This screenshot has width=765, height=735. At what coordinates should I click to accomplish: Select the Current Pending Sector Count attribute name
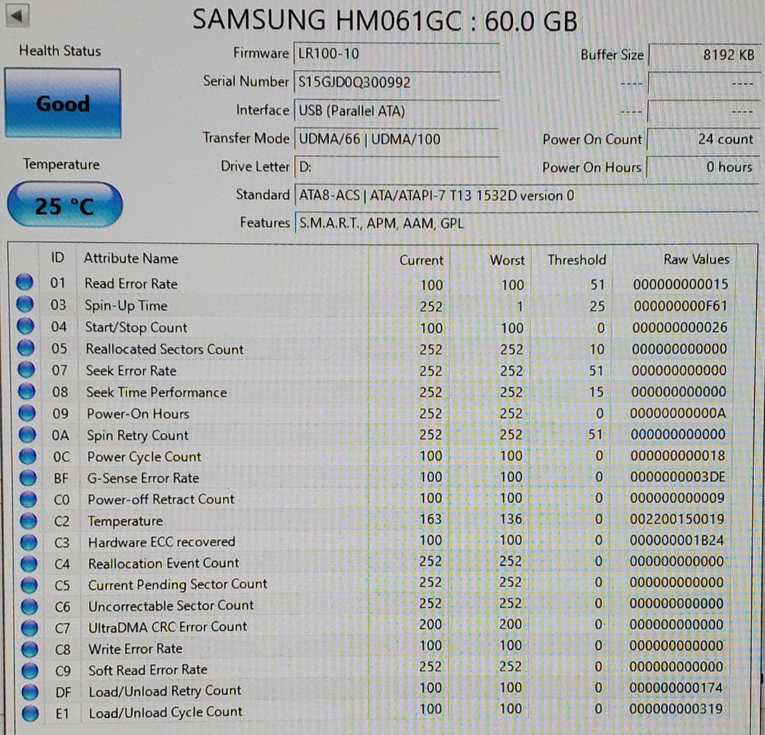pos(178,585)
